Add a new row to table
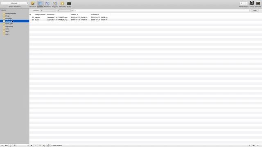This screenshot has width=262, height=147. (x=31, y=145)
